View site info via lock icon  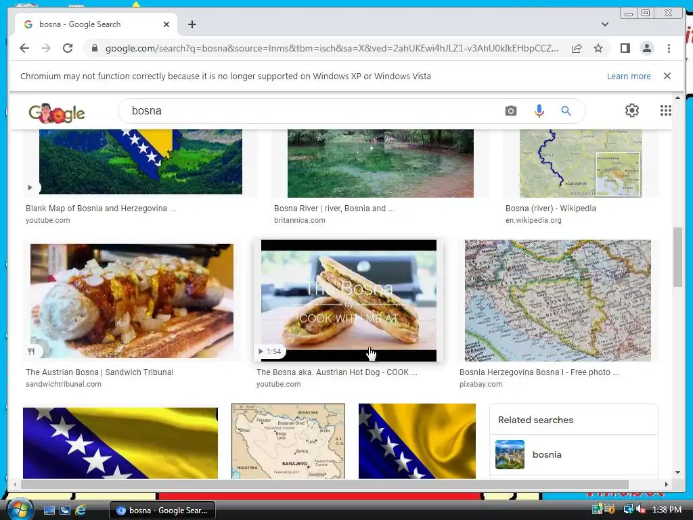[x=94, y=48]
